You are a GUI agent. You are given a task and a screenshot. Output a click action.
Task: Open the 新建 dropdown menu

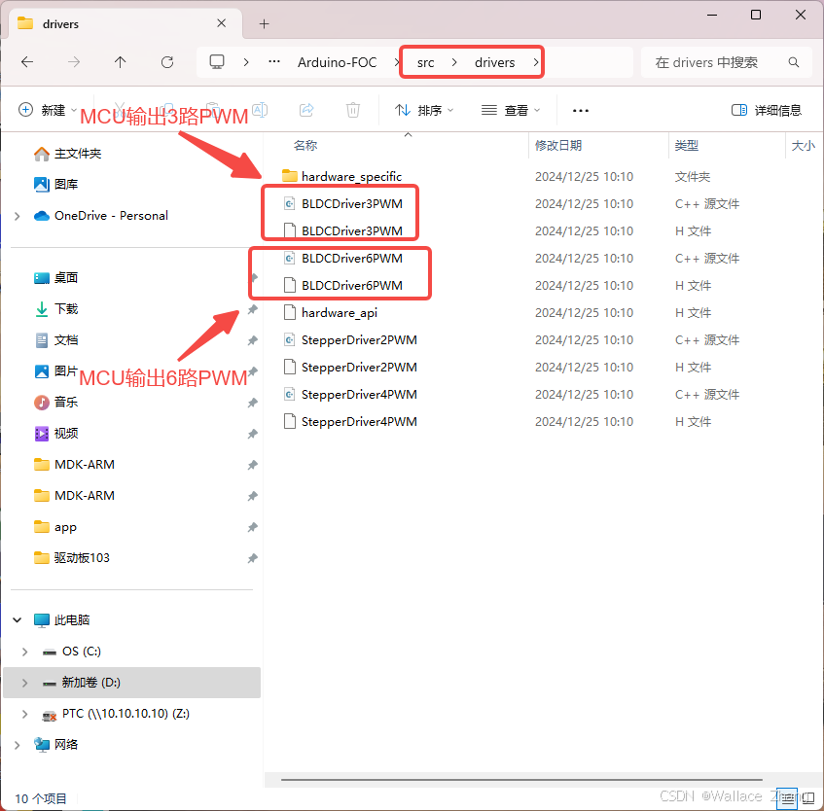click(44, 110)
